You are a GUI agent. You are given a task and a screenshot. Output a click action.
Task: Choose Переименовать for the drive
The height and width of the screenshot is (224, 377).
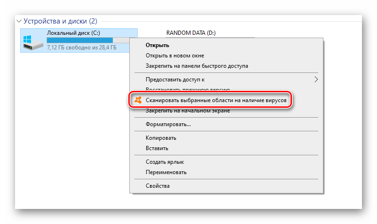(x=166, y=172)
